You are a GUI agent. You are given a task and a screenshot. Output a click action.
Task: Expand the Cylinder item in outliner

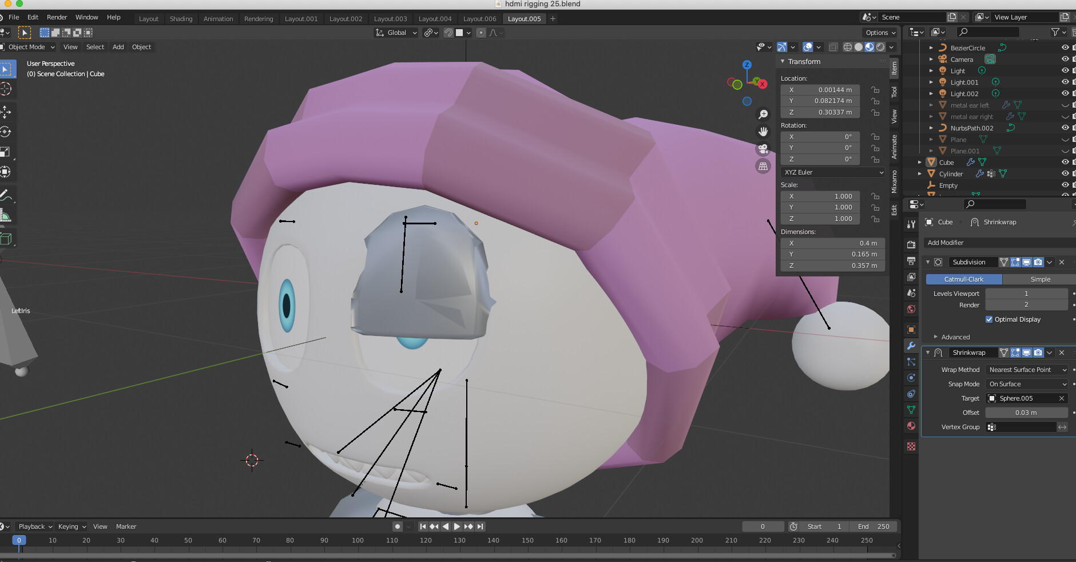[920, 174]
